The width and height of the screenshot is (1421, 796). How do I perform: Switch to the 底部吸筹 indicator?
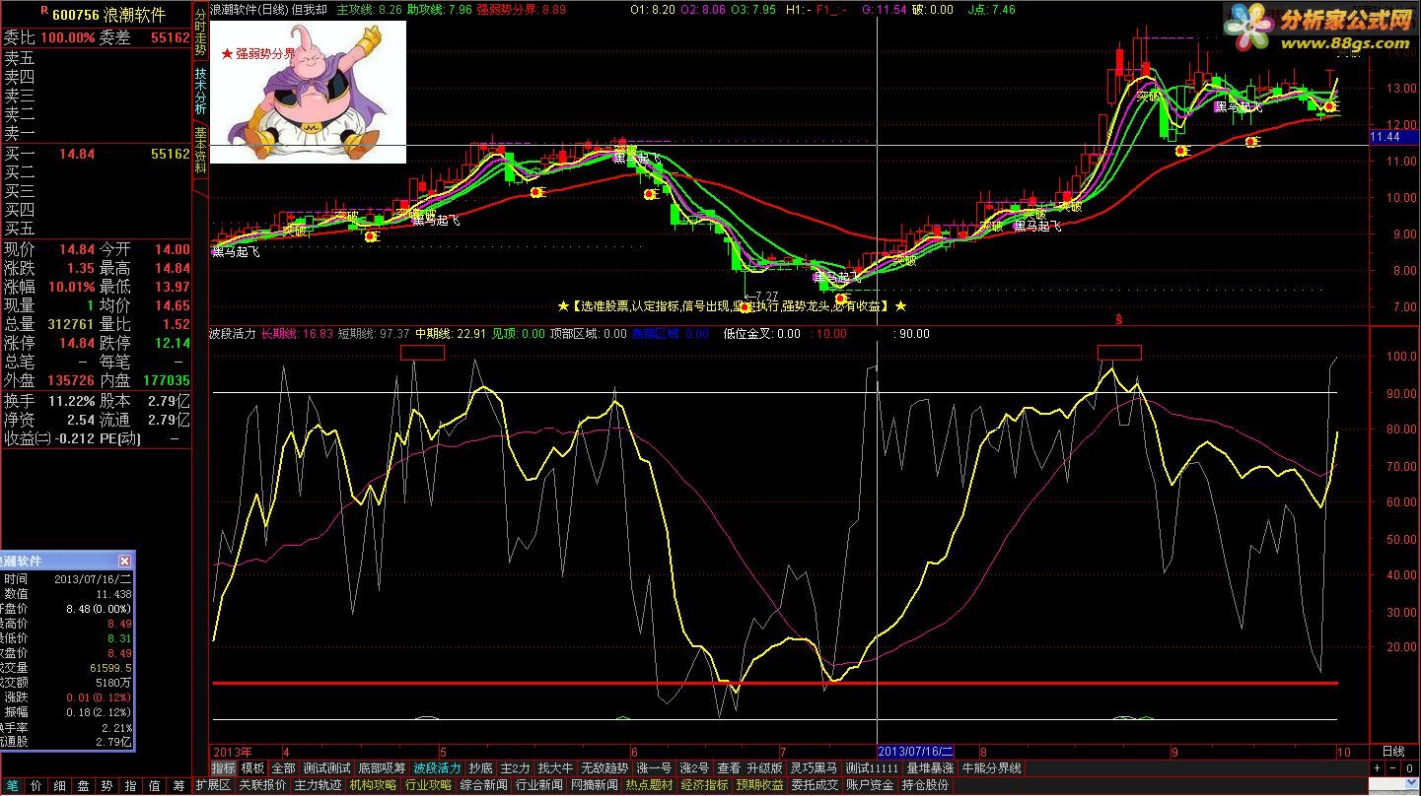382,768
